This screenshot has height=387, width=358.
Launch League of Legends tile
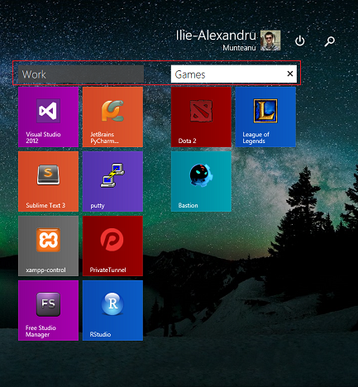[x=265, y=117]
